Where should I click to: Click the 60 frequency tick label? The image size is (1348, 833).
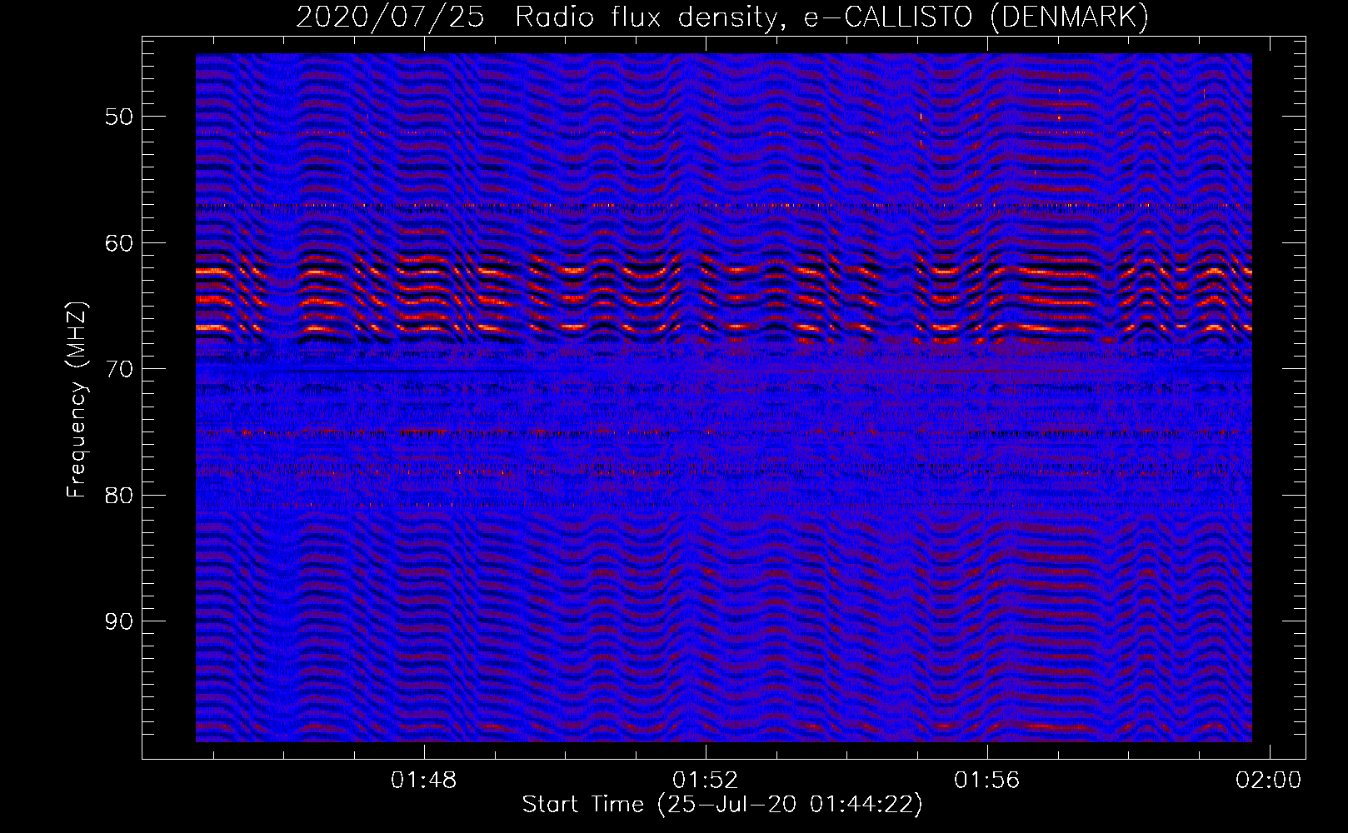click(x=119, y=243)
